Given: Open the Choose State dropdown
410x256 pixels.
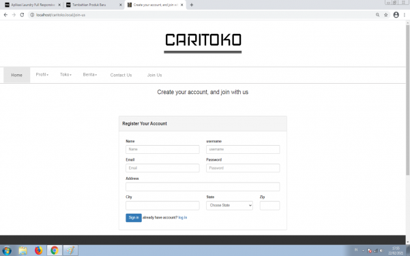Looking at the screenshot, I should (229, 206).
